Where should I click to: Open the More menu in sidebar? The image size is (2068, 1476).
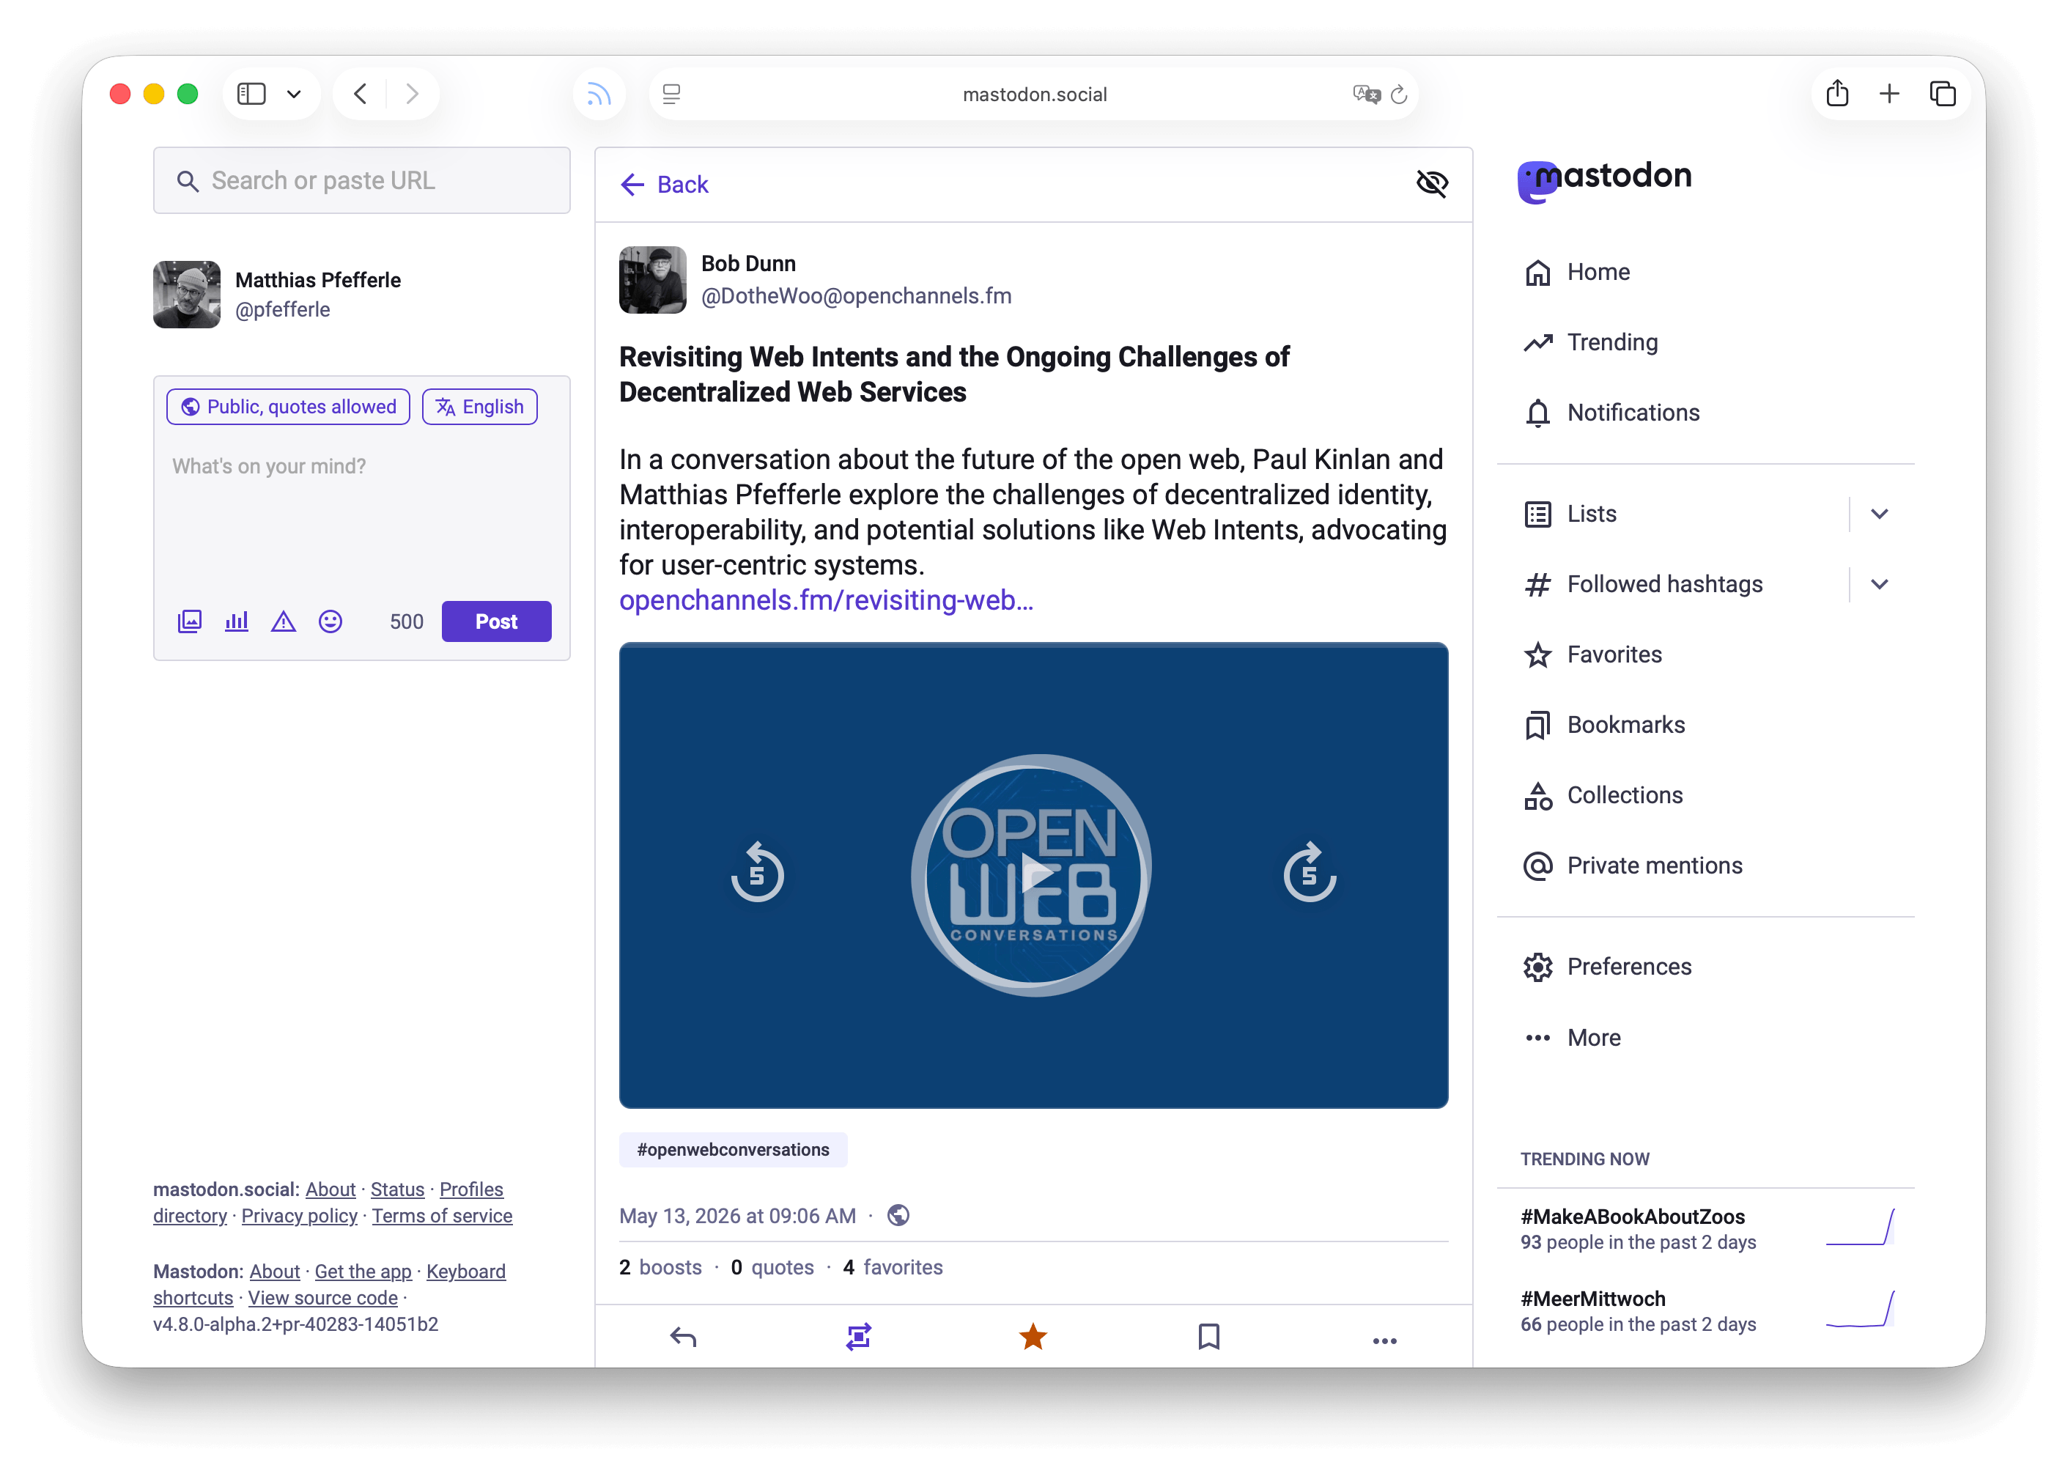pyautogui.click(x=1572, y=1037)
